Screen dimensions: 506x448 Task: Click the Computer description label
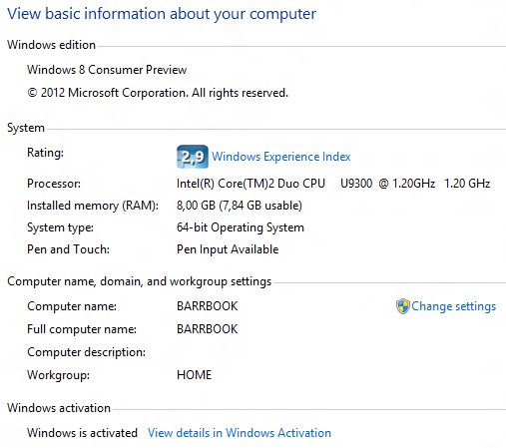[x=87, y=352]
